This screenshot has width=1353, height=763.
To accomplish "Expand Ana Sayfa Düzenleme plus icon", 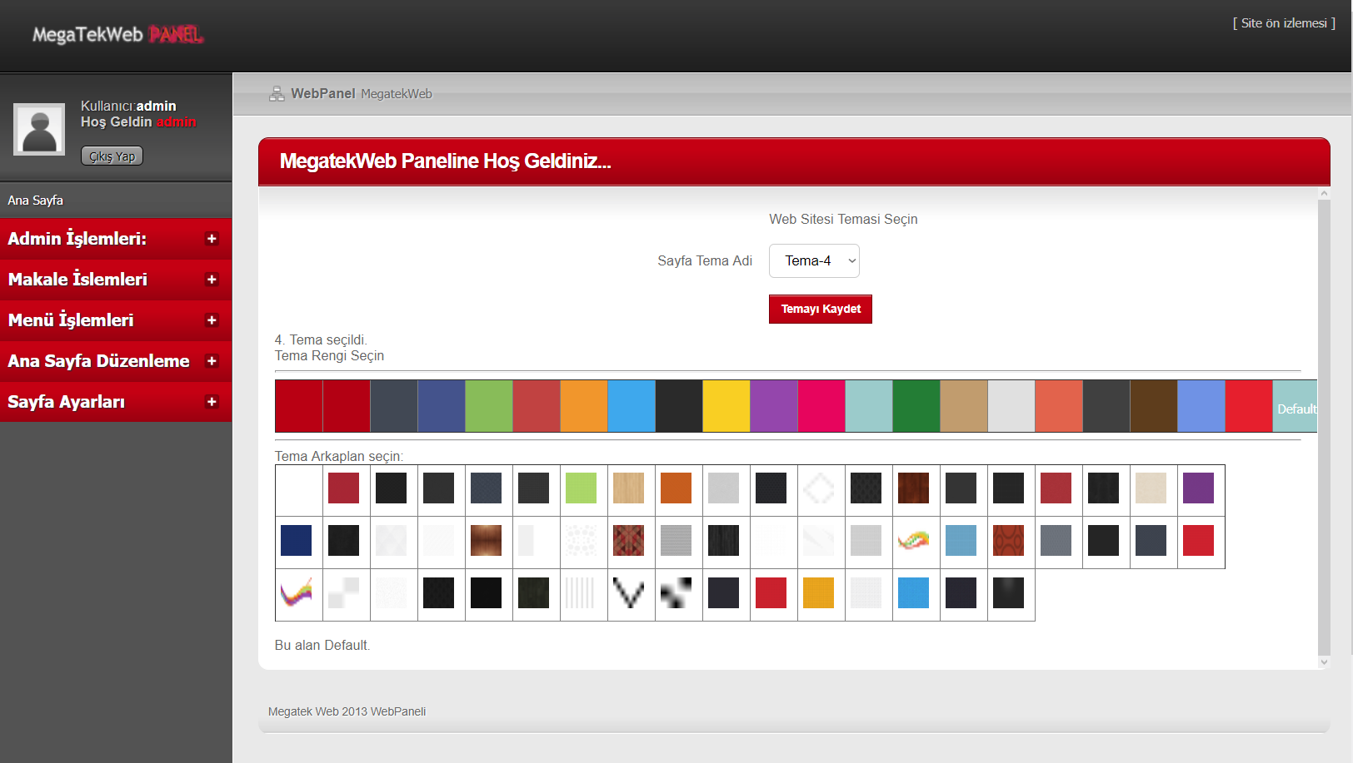I will (x=212, y=361).
